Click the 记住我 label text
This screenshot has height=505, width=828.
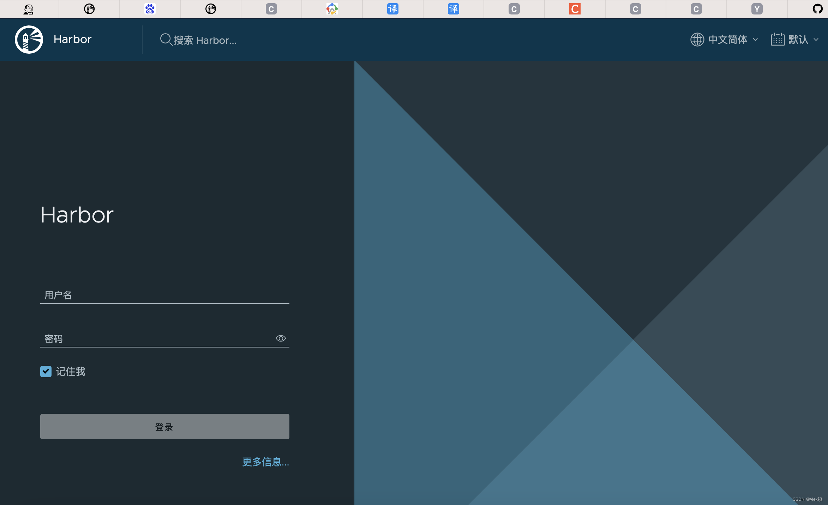coord(71,372)
